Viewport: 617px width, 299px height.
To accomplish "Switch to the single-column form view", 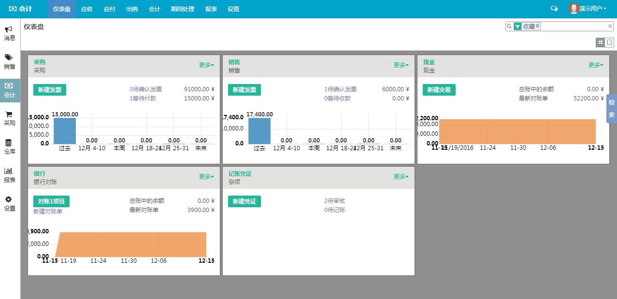I will (x=609, y=43).
